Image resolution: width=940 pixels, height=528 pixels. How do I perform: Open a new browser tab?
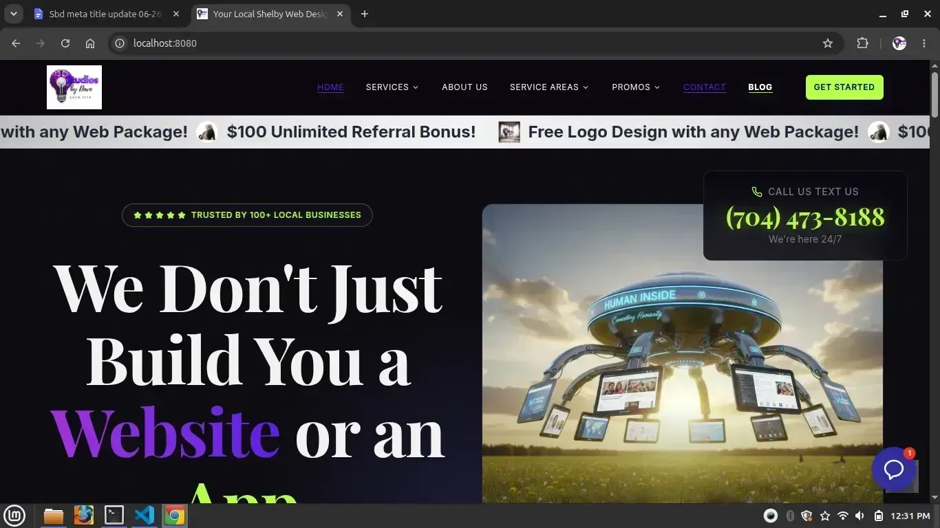(x=365, y=14)
